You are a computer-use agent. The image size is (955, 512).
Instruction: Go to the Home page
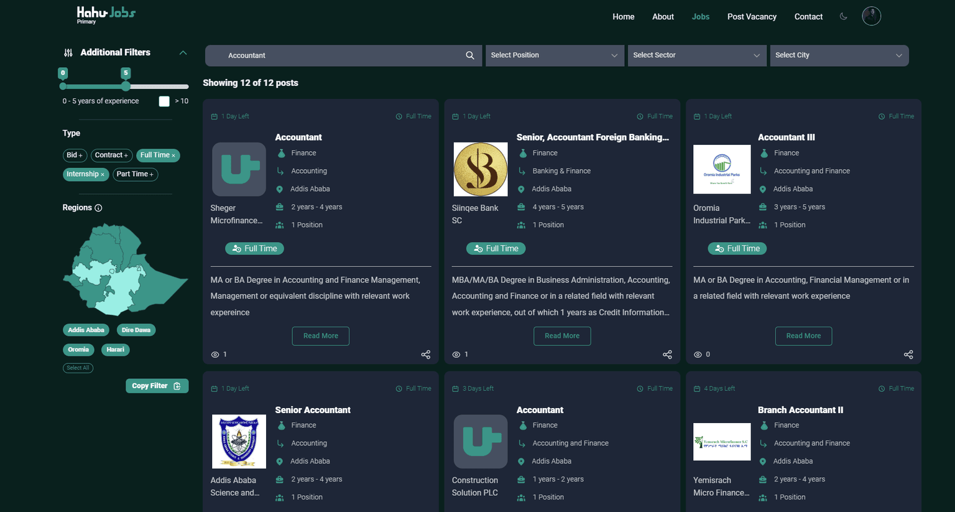[x=623, y=17]
